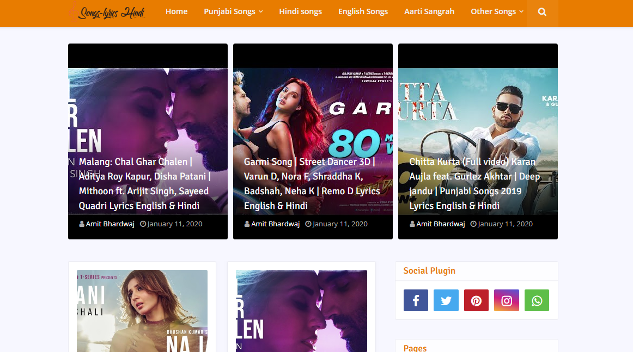Screen dimensions: 633x352
Task: Click the Pages widget heading
Action: [x=415, y=348]
